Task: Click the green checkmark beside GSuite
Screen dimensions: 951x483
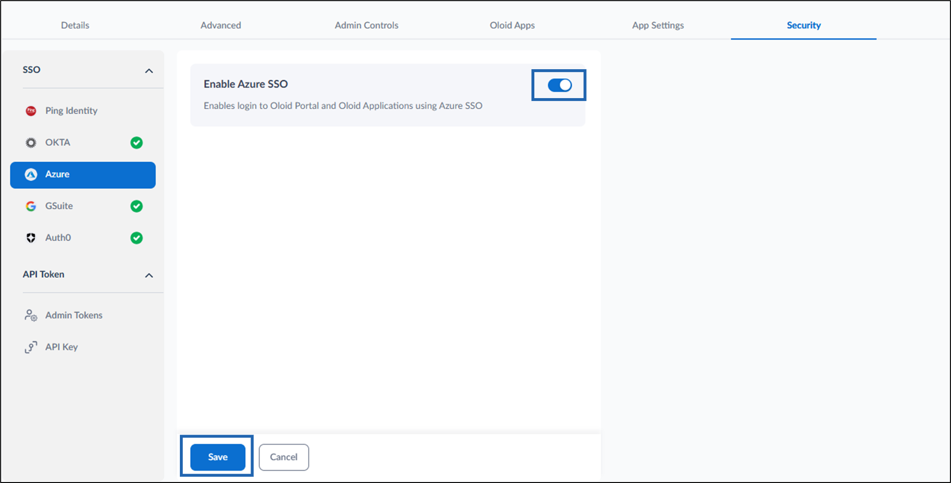Action: (x=137, y=206)
